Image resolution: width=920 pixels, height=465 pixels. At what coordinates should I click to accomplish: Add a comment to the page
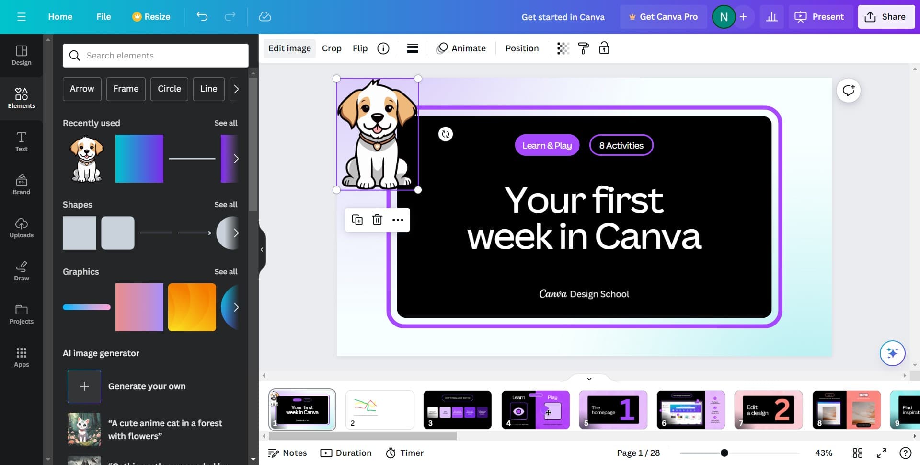[x=848, y=91]
